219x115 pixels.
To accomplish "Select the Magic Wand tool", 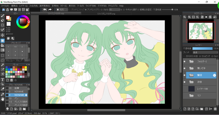I will pyautogui.click(x=2, y=65).
